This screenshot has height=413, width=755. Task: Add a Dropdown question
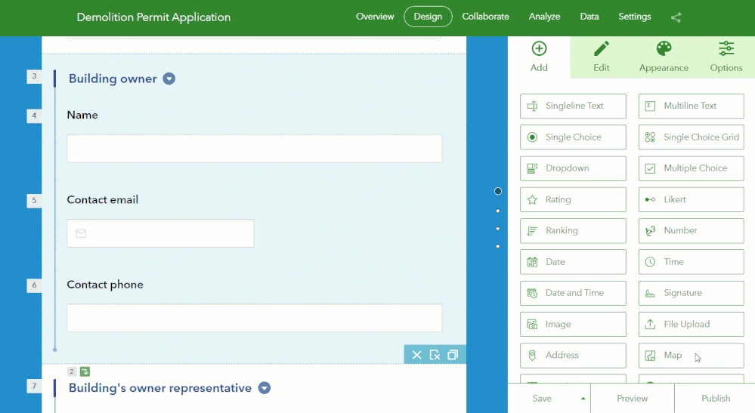click(x=573, y=168)
